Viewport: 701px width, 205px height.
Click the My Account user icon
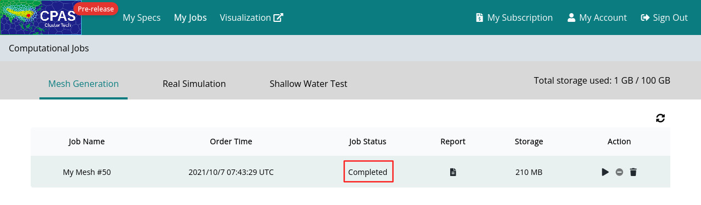point(571,17)
